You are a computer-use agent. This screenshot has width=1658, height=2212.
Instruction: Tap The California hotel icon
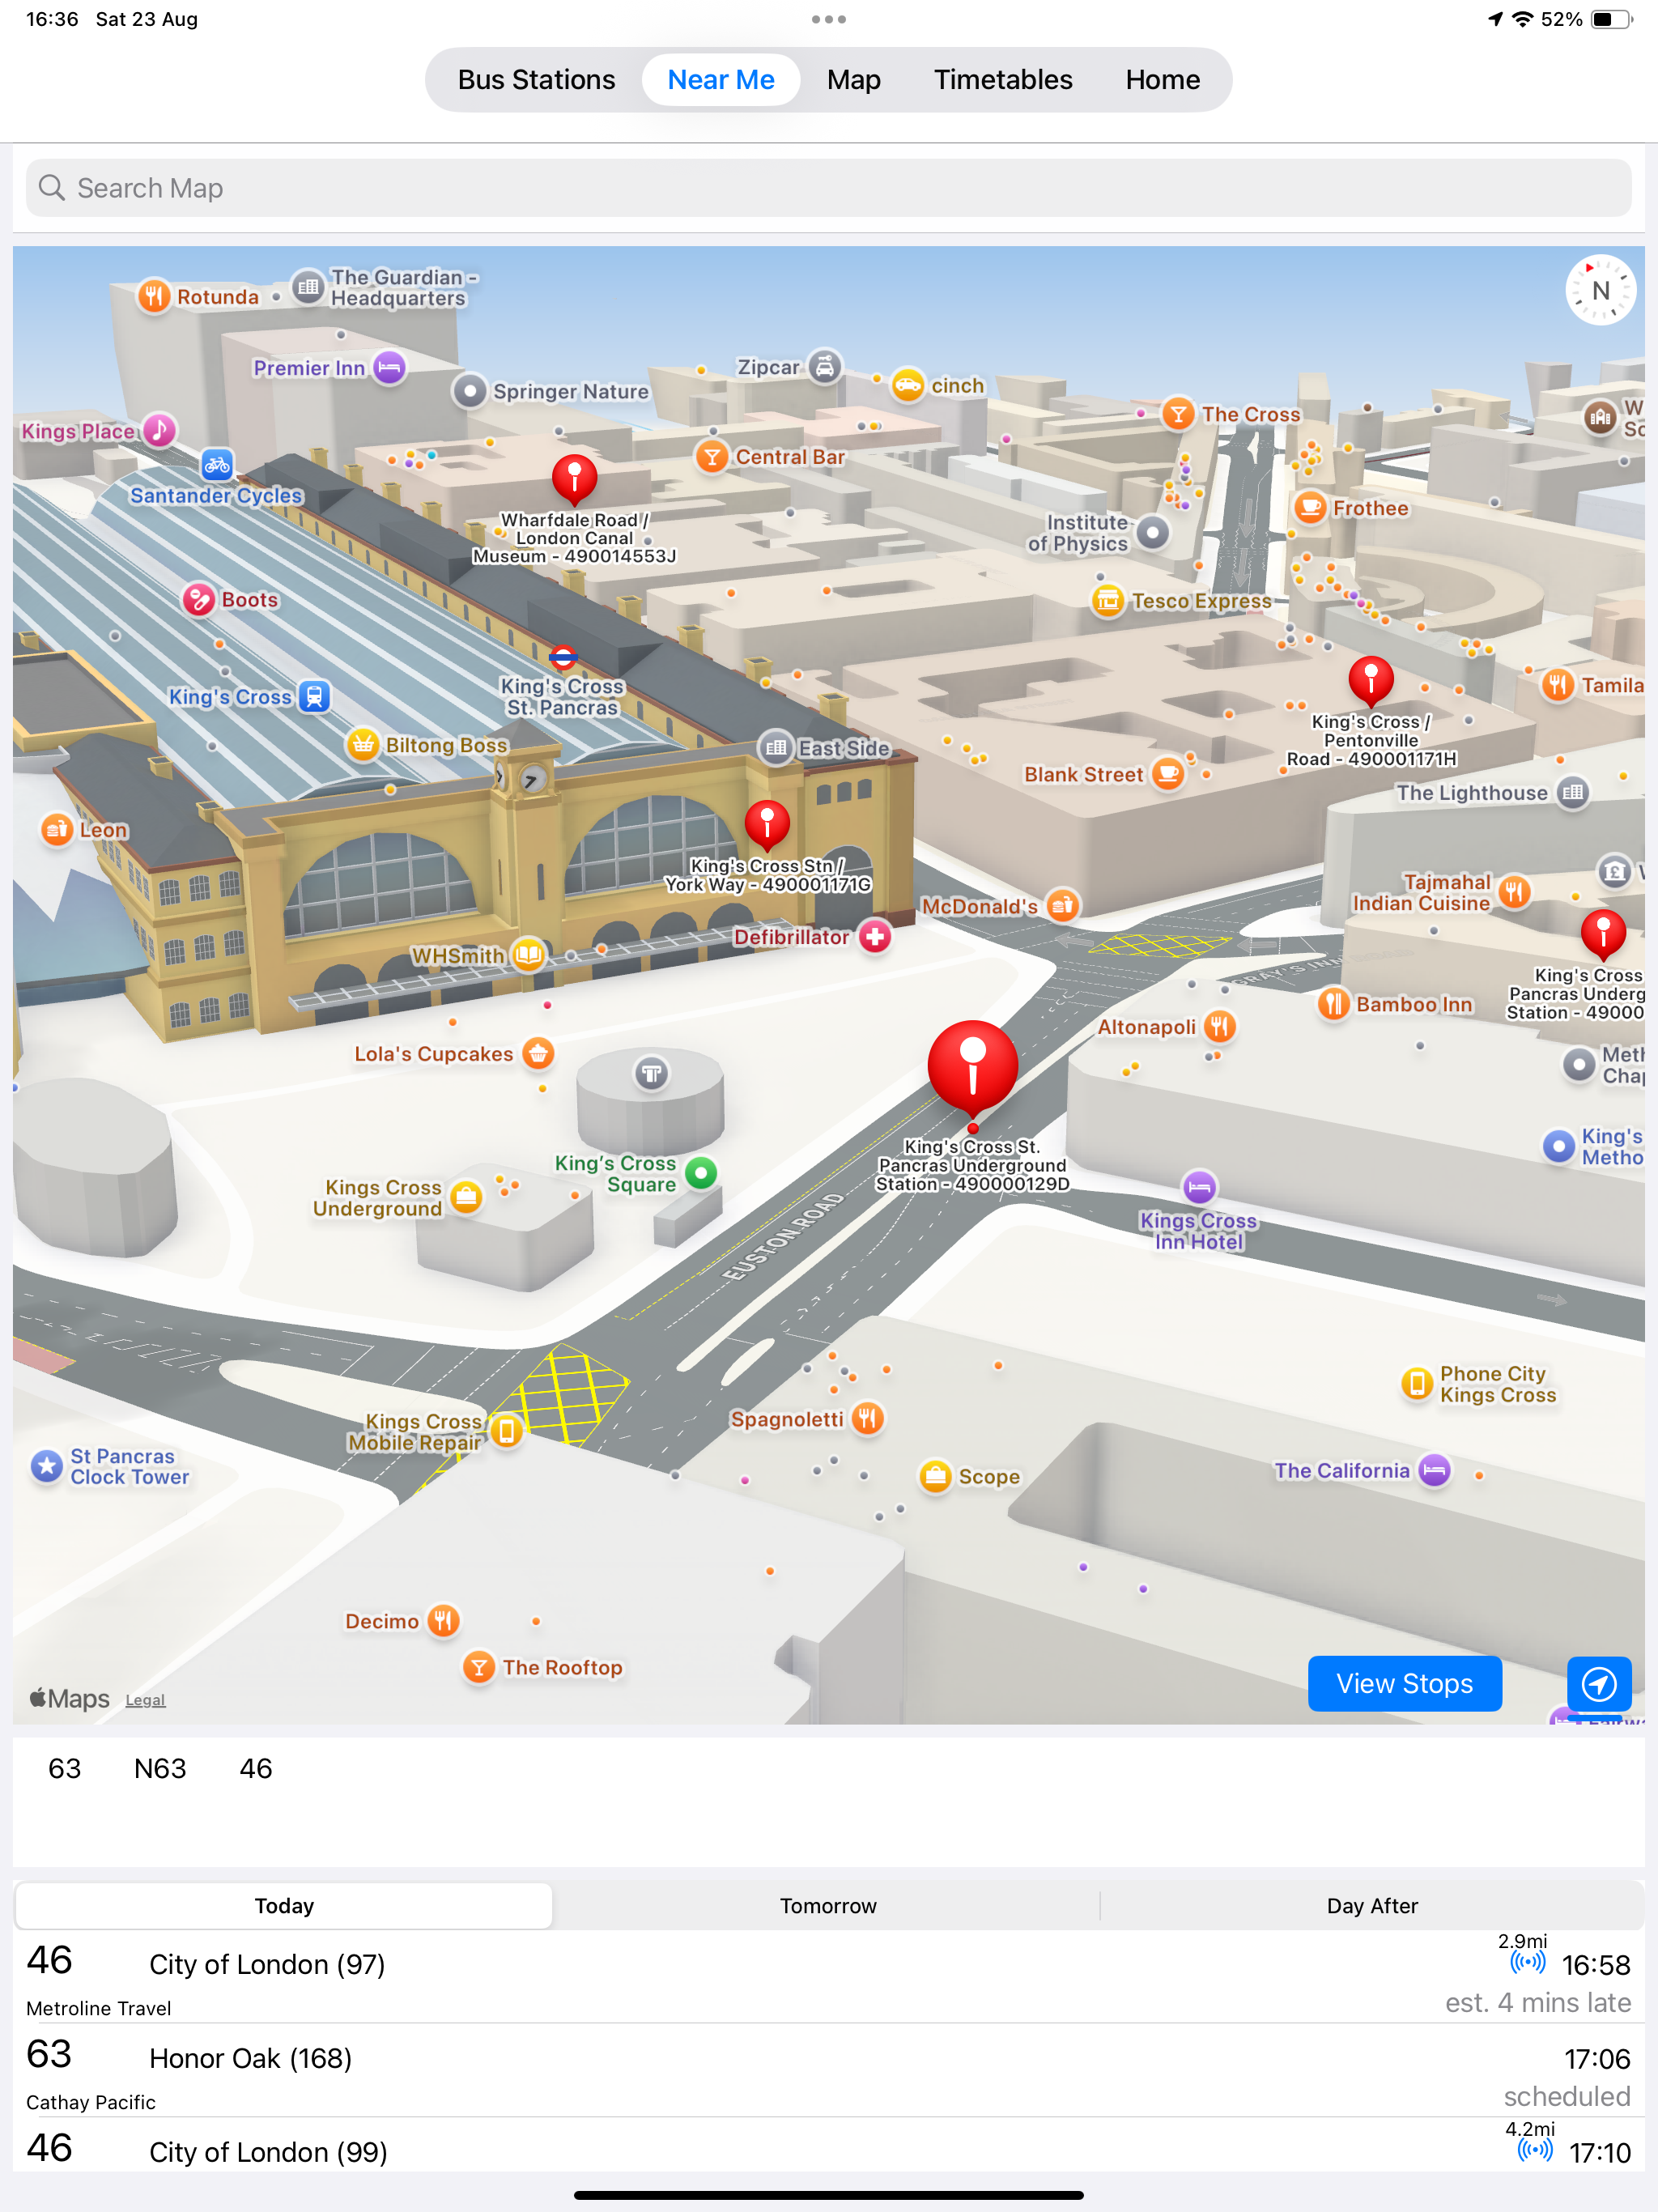pyautogui.click(x=1435, y=1470)
